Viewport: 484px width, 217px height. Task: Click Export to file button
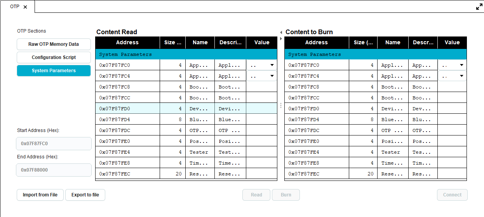(x=85, y=195)
